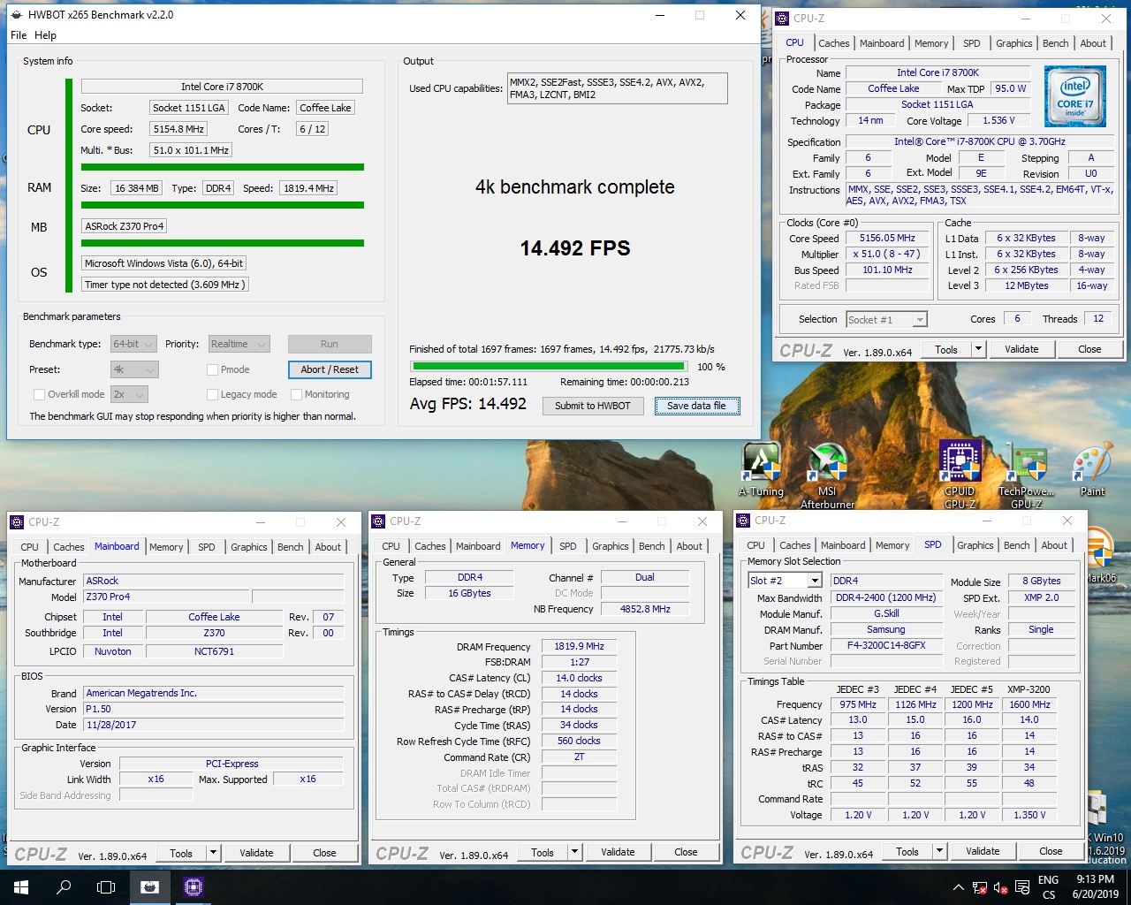This screenshot has width=1131, height=905.
Task: Open Slot #2 memory slot dropdown
Action: click(786, 581)
